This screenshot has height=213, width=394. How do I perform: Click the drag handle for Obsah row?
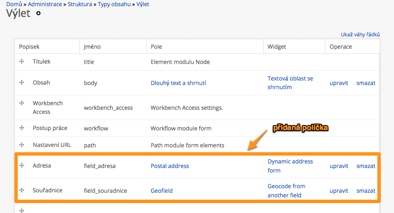click(22, 83)
